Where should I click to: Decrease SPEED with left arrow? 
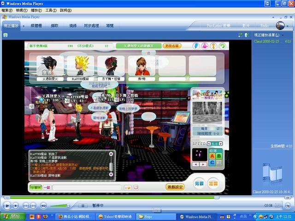[x=209, y=144]
